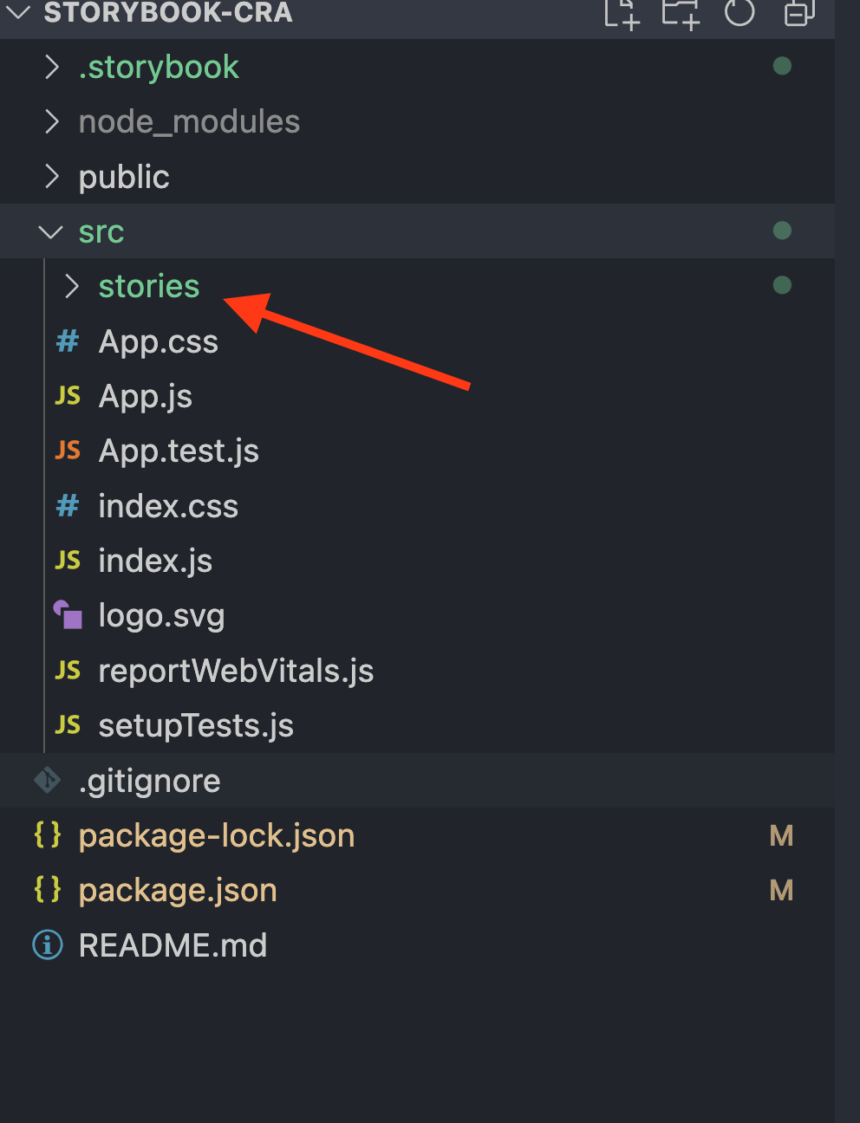Image resolution: width=860 pixels, height=1123 pixels.
Task: Create a new file using the New File icon
Action: coord(621,14)
